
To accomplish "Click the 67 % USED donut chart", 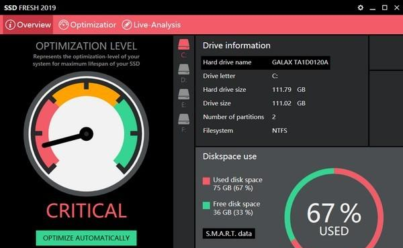I will 334,216.
